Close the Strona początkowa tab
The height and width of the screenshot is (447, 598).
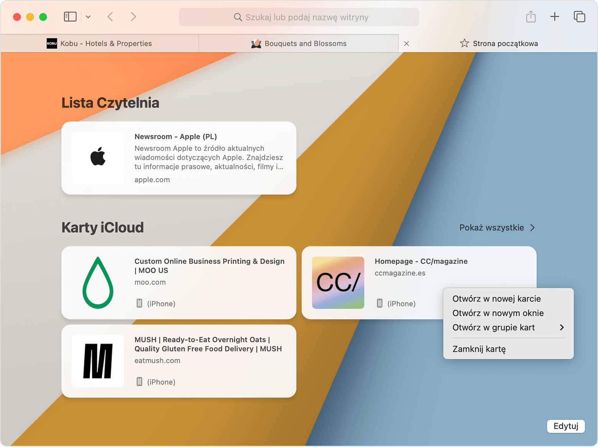[x=407, y=44]
